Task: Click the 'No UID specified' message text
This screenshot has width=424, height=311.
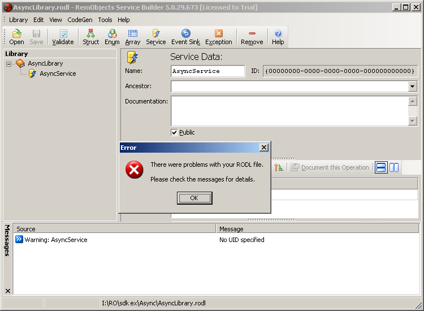Action: [x=242, y=240]
